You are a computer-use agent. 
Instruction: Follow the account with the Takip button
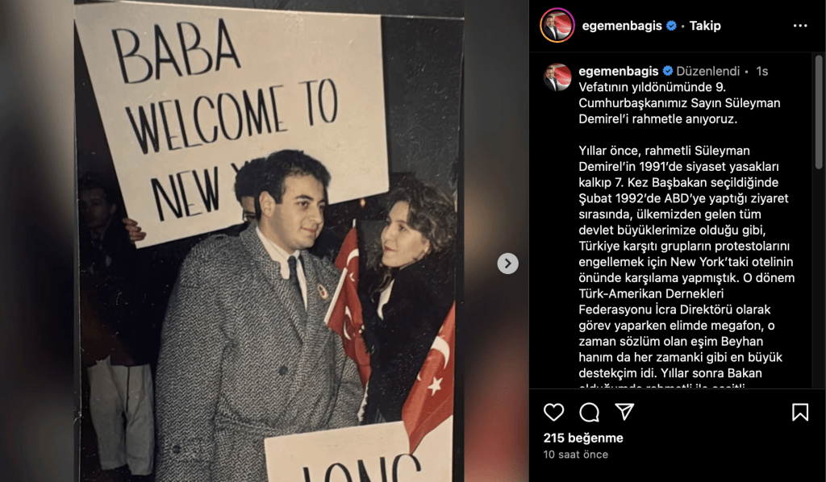(705, 25)
